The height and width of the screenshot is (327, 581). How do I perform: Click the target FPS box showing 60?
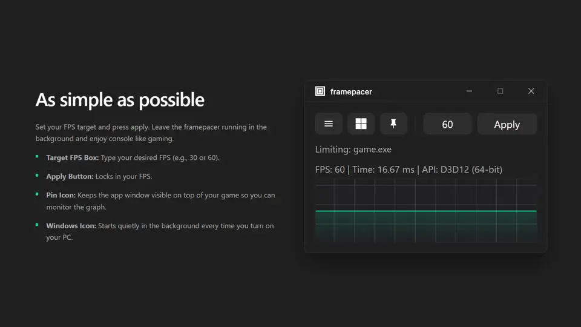[447, 124]
